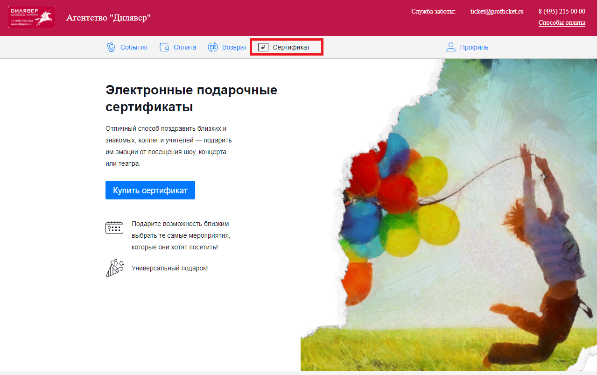Click the ruble icon beside Сертификат
The image size is (597, 375).
point(263,47)
